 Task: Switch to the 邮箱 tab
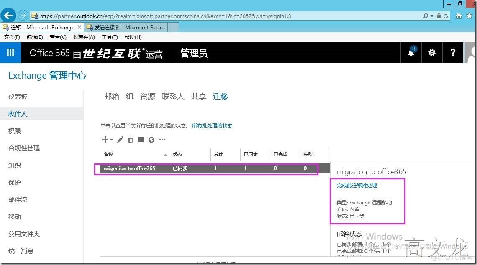click(x=111, y=97)
